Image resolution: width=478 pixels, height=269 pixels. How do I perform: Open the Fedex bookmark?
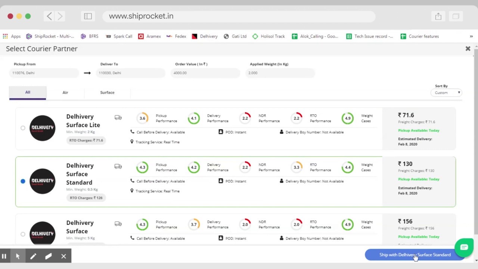click(176, 36)
